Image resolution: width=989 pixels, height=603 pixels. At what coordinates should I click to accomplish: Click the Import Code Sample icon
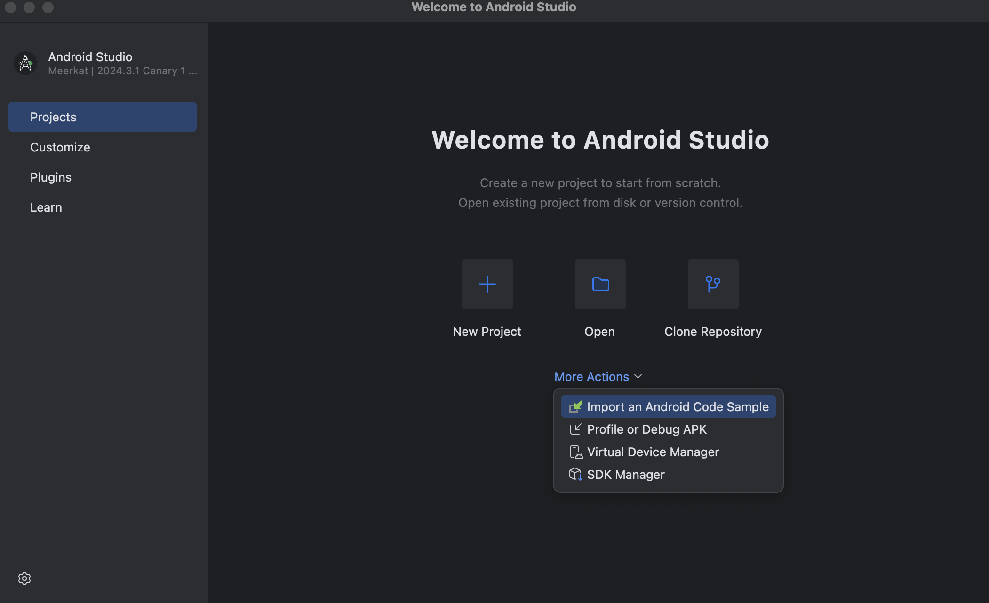(x=575, y=406)
